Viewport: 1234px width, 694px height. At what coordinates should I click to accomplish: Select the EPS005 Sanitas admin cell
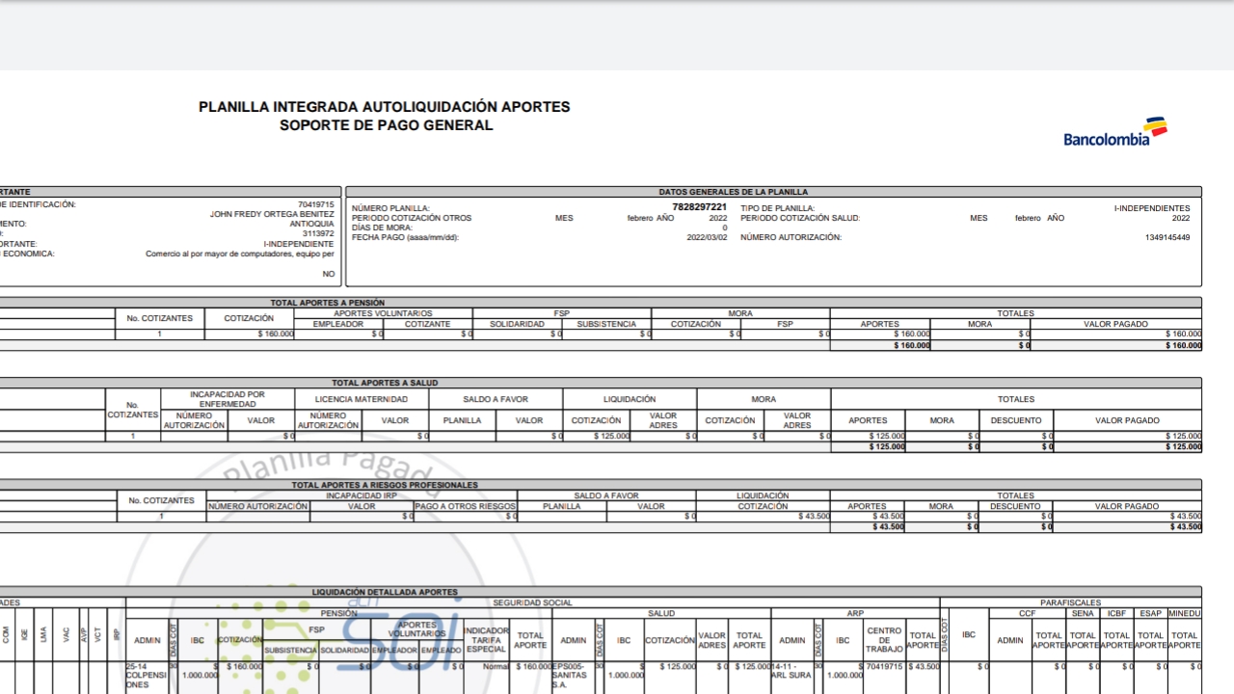pyautogui.click(x=572, y=673)
